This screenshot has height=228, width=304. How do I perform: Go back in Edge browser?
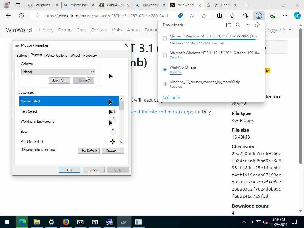pyautogui.click(x=8, y=16)
